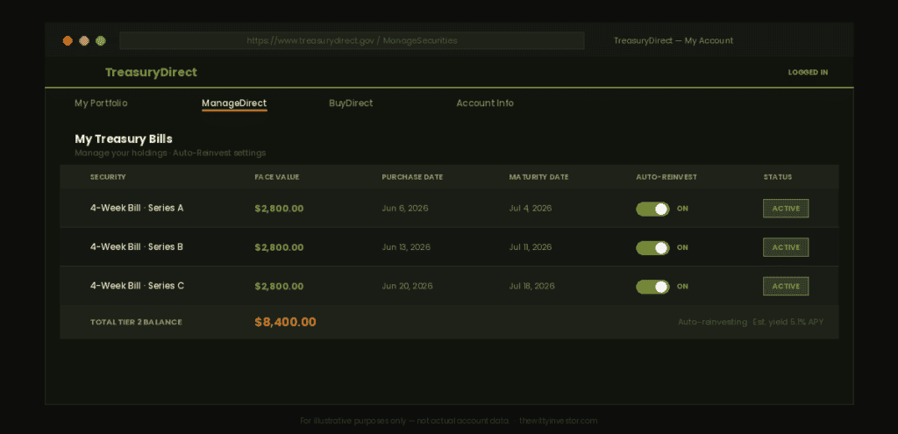Screen dimensions: 898x434
Task: Click the TOTAL TIER 2 BALANCE label
Action: [136, 323]
